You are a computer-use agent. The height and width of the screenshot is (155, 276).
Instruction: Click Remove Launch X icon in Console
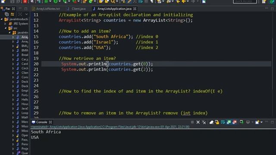click(198, 122)
